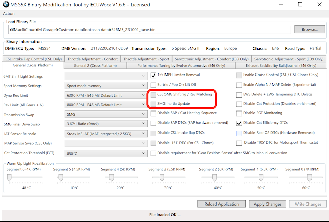Image resolution: width=329 pixels, height=222 pixels.
Task: Click the DME Version value 211322002101-JD59
Action: point(109,48)
